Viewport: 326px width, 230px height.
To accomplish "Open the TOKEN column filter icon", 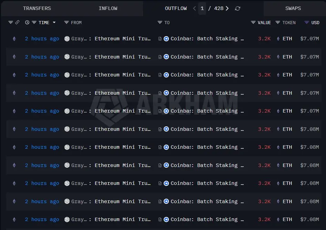I will click(x=277, y=22).
